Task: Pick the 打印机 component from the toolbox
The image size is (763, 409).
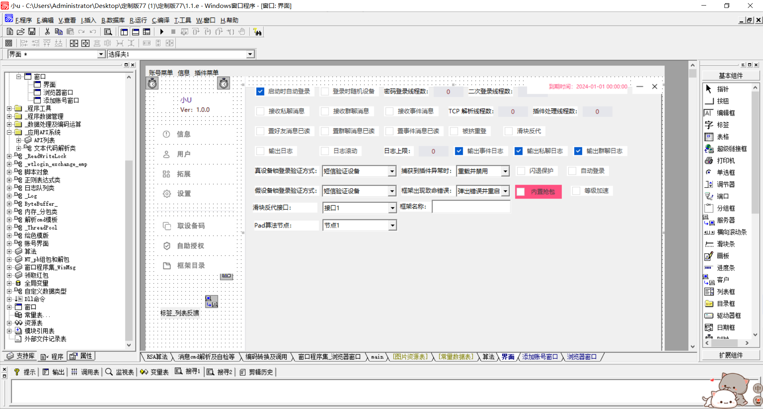Action: click(725, 161)
